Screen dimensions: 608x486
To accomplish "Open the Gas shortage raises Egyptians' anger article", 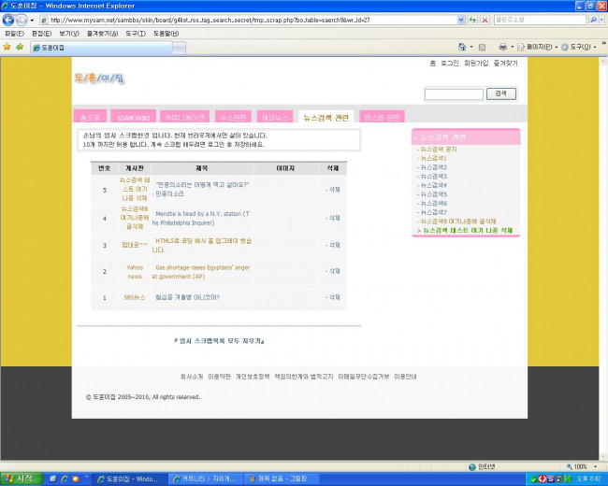I will tap(201, 272).
